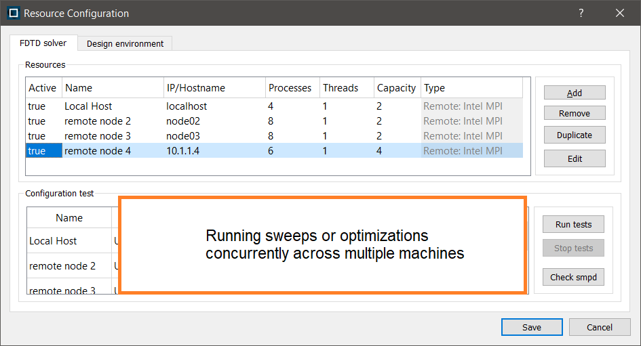The width and height of the screenshot is (641, 346).
Task: Switch to the Design environment tab
Action: click(125, 43)
